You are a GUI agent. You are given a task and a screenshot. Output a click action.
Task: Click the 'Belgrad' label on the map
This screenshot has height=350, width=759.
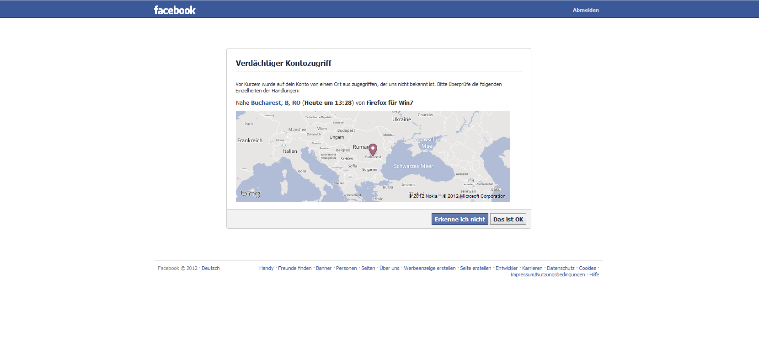[343, 150]
